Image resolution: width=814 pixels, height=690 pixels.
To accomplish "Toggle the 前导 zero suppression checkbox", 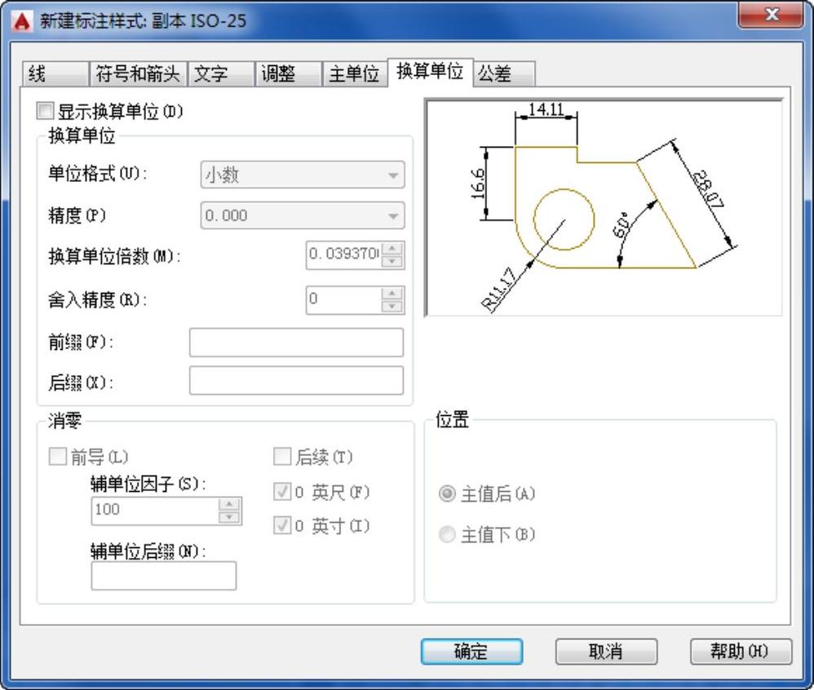I will pyautogui.click(x=57, y=458).
